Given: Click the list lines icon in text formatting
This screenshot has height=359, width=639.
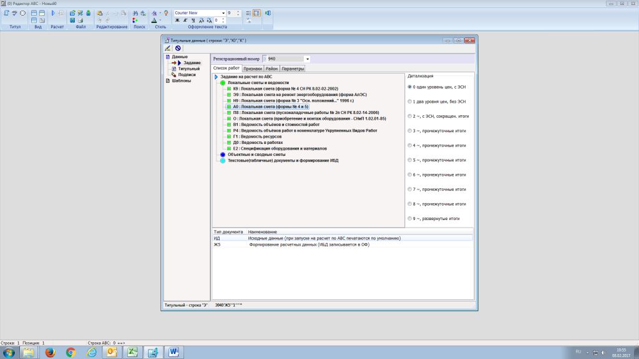Looking at the screenshot, I should point(248,13).
